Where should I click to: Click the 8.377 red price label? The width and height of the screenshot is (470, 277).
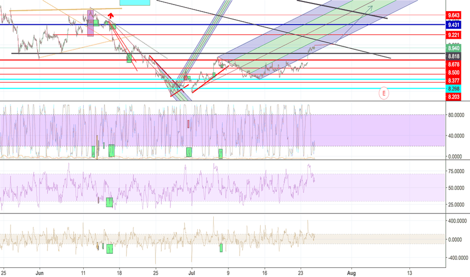(453, 81)
